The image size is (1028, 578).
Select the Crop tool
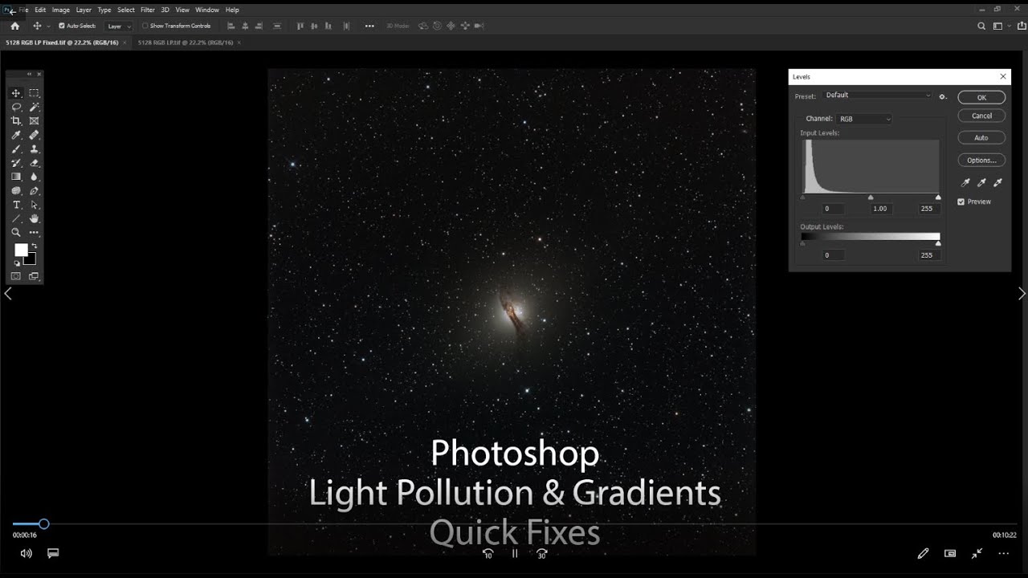(16, 121)
